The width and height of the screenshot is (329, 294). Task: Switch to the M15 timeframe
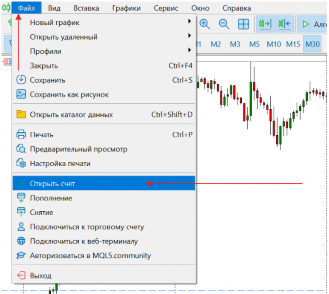[x=293, y=44]
